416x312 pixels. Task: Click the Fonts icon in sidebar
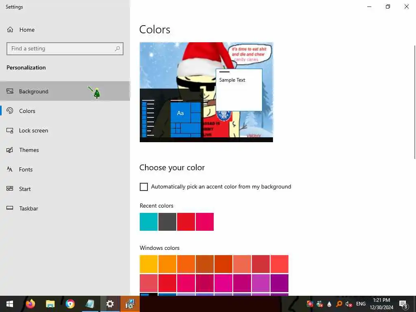coord(10,169)
